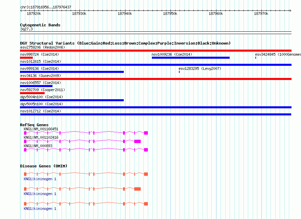Click the nsv1012615 (Coe2014) blue bar

(x=156, y=65)
